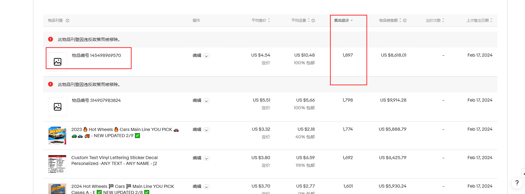525x194 pixels.
Task: Click info icon beside 平均运费 header
Action: 313,21
